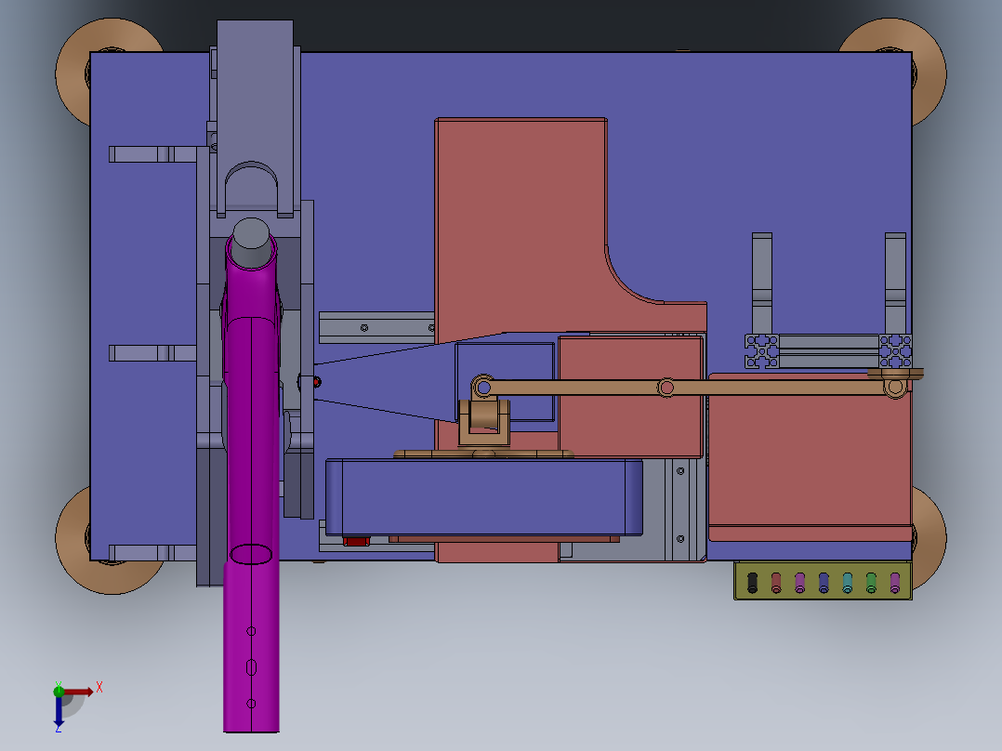Image resolution: width=1002 pixels, height=751 pixels.
Task: Select left pivot eye of tan linkage
Action: tap(483, 388)
